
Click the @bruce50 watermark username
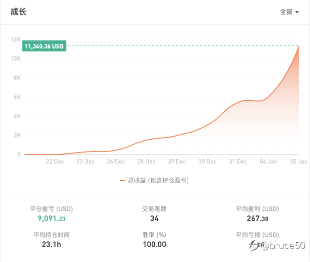coord(283,246)
